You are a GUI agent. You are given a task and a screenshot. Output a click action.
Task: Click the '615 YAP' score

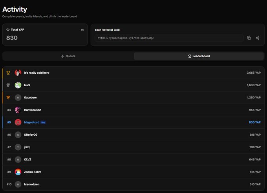tap(255, 172)
